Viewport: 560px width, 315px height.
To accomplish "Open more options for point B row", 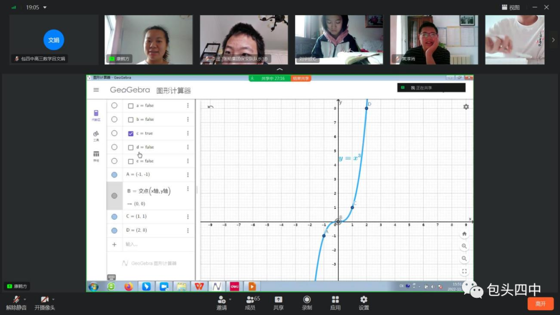I will pos(188,189).
